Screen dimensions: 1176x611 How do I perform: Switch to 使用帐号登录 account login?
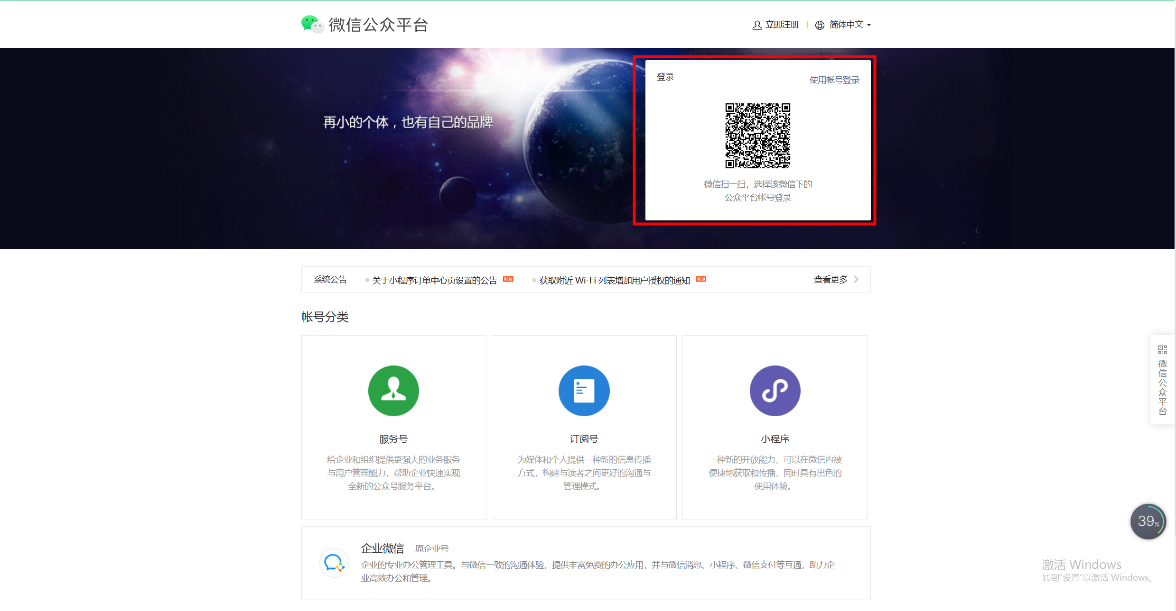point(834,80)
